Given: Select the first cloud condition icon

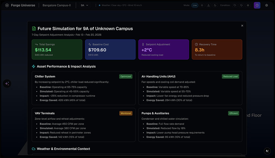Looking at the screenshot, I should tap(235, 5).
